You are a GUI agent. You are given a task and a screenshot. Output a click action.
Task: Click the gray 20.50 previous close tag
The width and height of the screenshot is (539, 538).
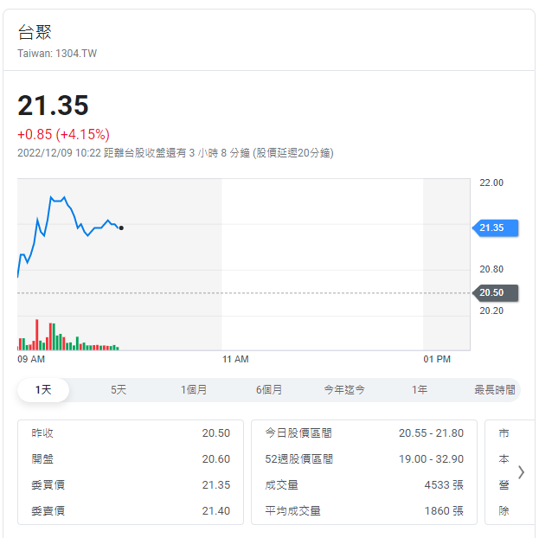click(x=493, y=293)
